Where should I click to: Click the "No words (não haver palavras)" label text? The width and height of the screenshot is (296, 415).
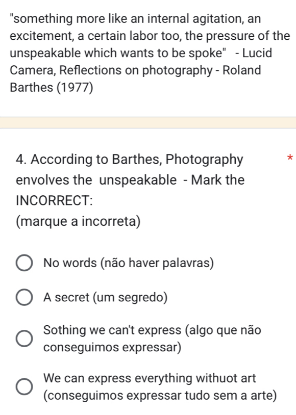coord(129,263)
